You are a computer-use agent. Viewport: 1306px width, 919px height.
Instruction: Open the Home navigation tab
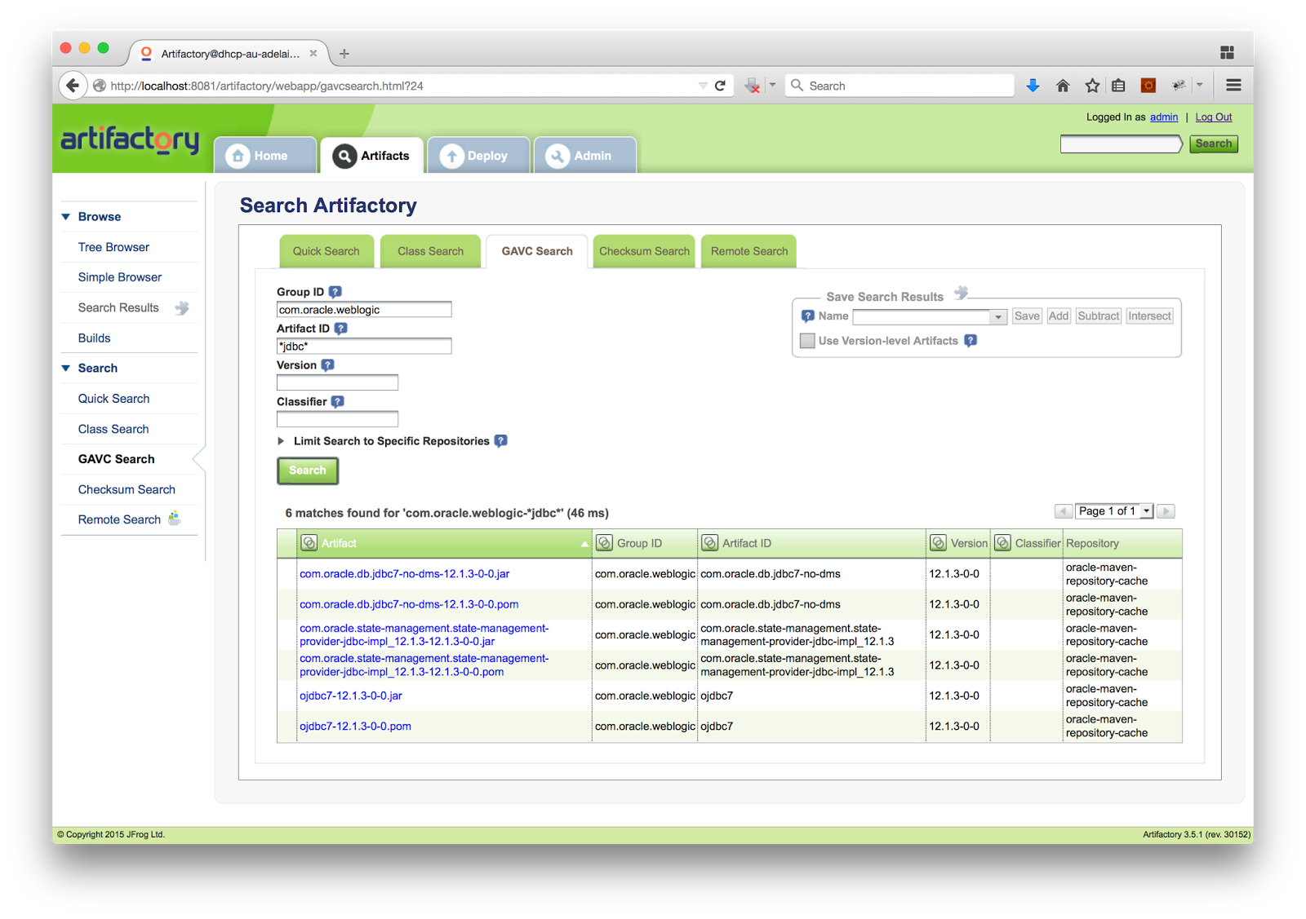tap(265, 155)
